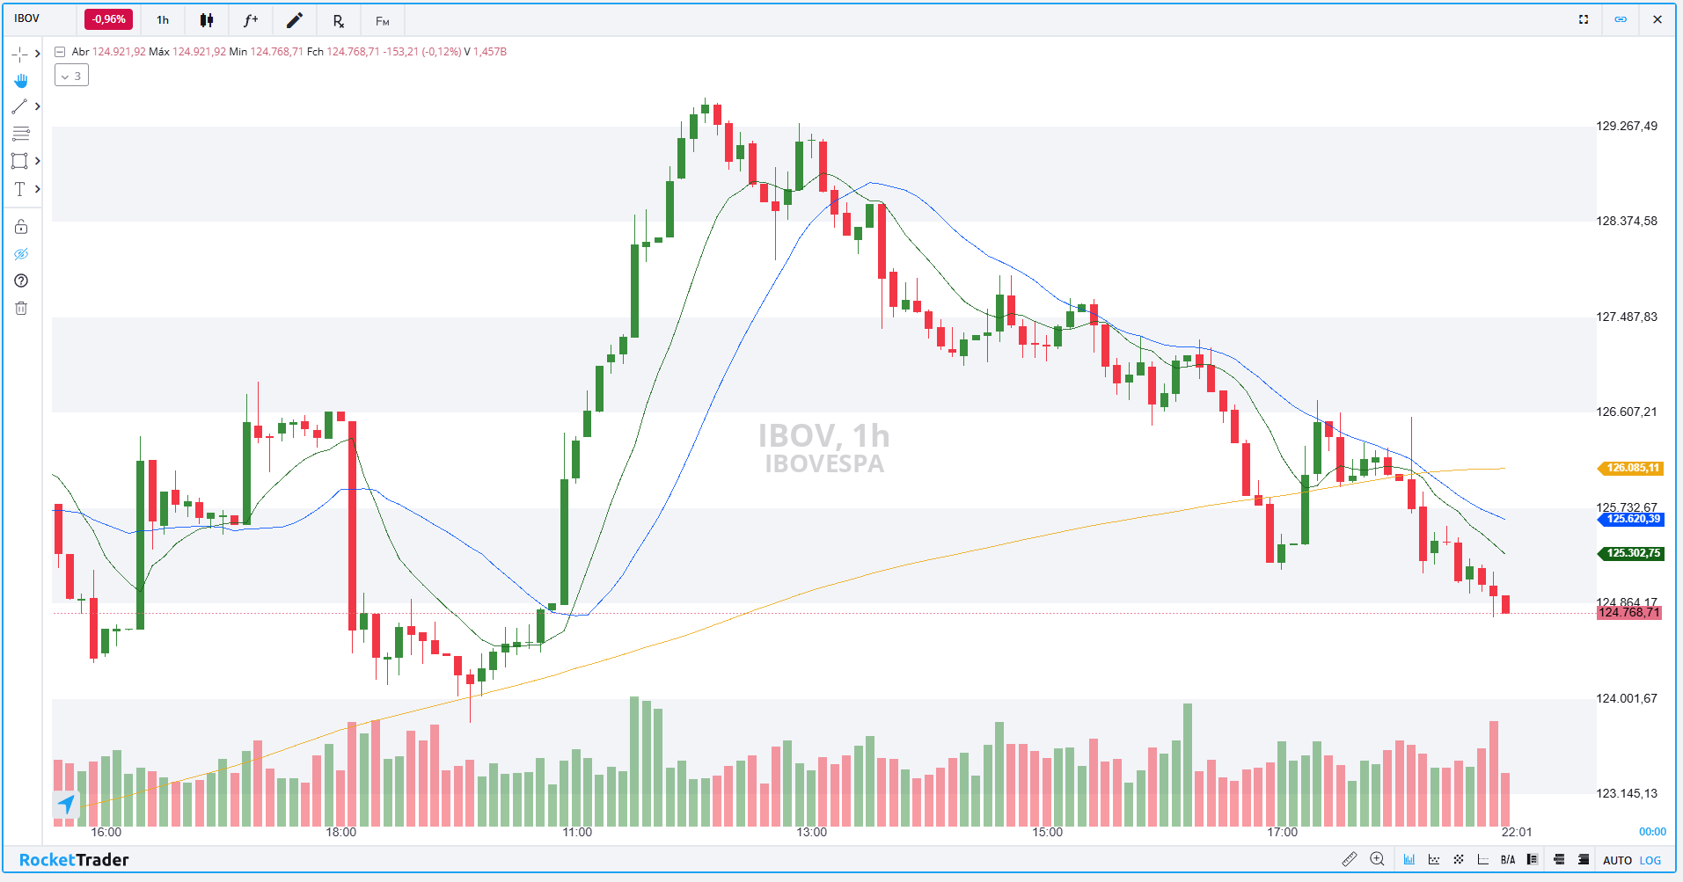This screenshot has height=882, width=1683.
Task: Toggle LOG price scale
Action: tap(1650, 860)
